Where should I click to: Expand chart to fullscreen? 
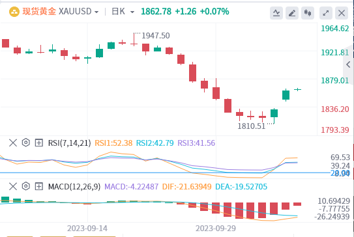pyautogui.click(x=326, y=13)
